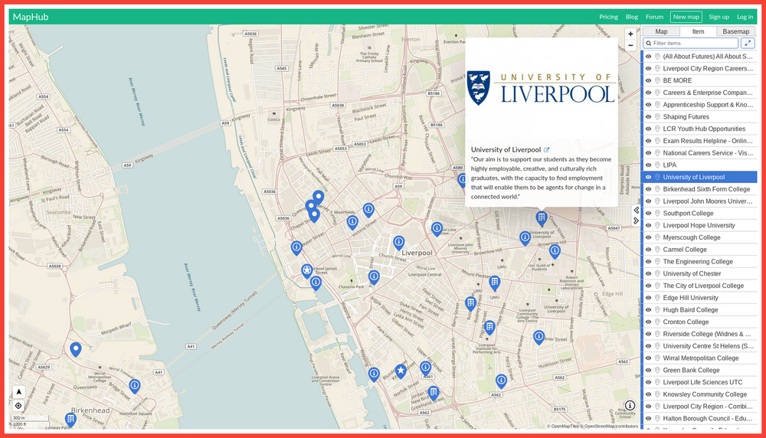Click Log in link
The image size is (766, 438).
tap(745, 17)
